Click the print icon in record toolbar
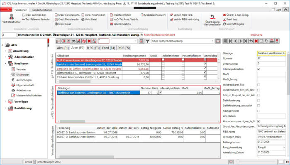Viewport: 290px width, 165px height. (x=272, y=41)
